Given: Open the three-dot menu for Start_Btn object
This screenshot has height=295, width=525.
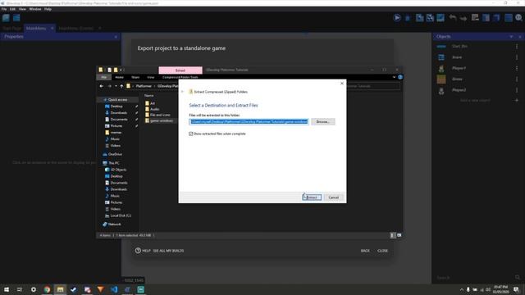Looking at the screenshot, I should [517, 46].
